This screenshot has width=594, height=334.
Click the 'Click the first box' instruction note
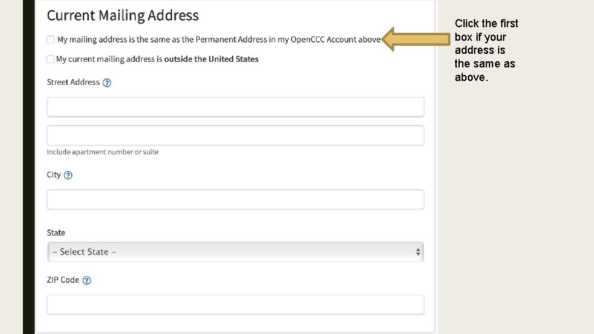pyautogui.click(x=486, y=50)
